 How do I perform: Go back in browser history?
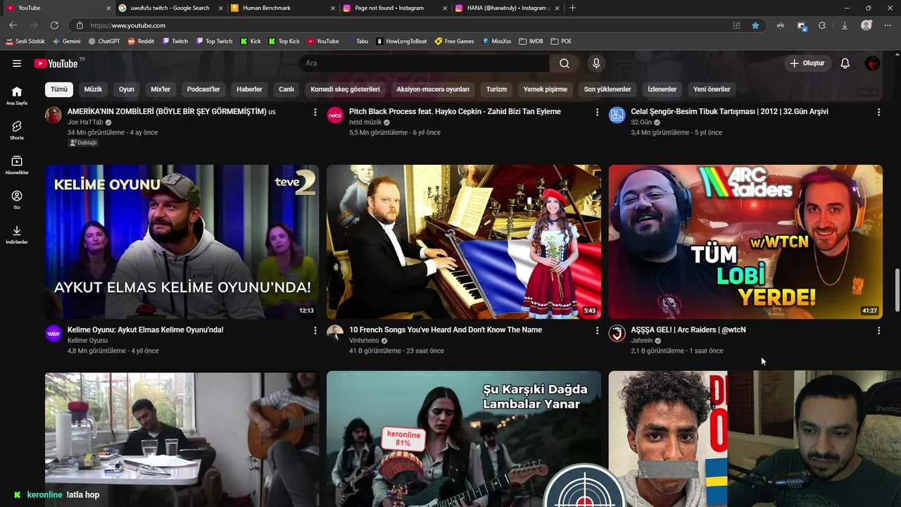pyautogui.click(x=13, y=25)
